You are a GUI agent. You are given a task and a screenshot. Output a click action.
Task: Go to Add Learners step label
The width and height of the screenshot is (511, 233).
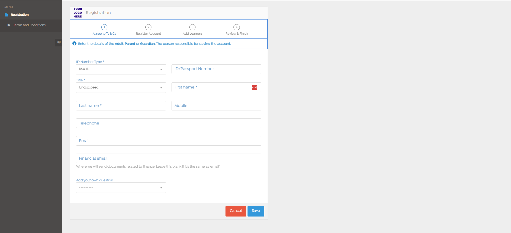pos(192,34)
